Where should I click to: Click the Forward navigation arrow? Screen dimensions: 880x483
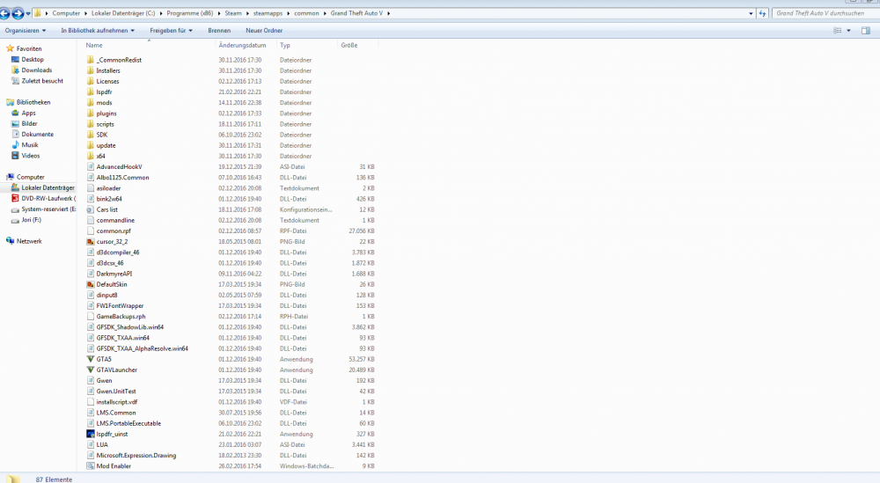(x=18, y=13)
